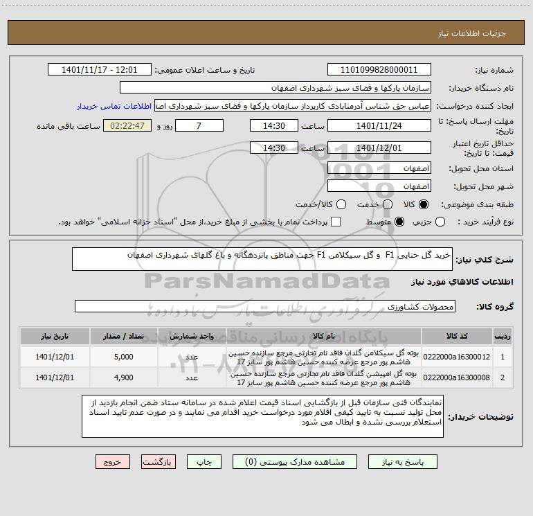The height and width of the screenshot is (516, 533).
Task: Click the unit cell عدد in row 2
Action: click(192, 378)
